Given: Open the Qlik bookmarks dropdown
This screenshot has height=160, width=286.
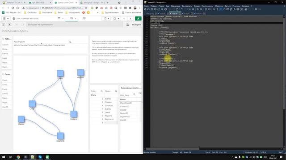Looking at the screenshot, I should (x=106, y=19).
